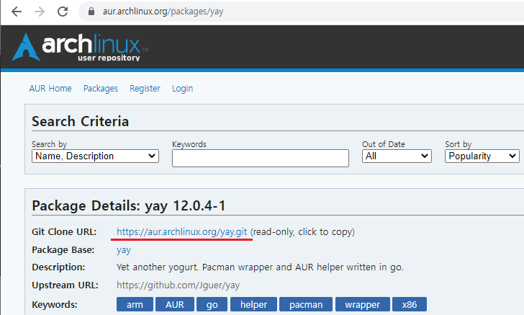Image resolution: width=524 pixels, height=315 pixels.
Task: Click the 'Search Criteria' heading
Action: [80, 121]
